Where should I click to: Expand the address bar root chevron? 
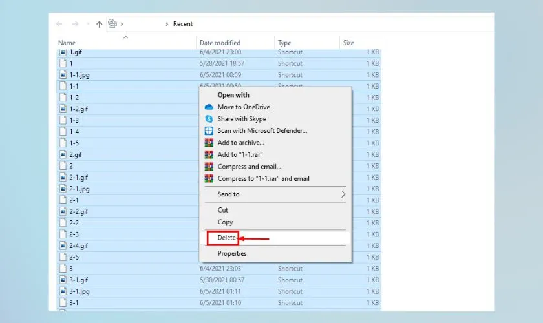(x=122, y=24)
